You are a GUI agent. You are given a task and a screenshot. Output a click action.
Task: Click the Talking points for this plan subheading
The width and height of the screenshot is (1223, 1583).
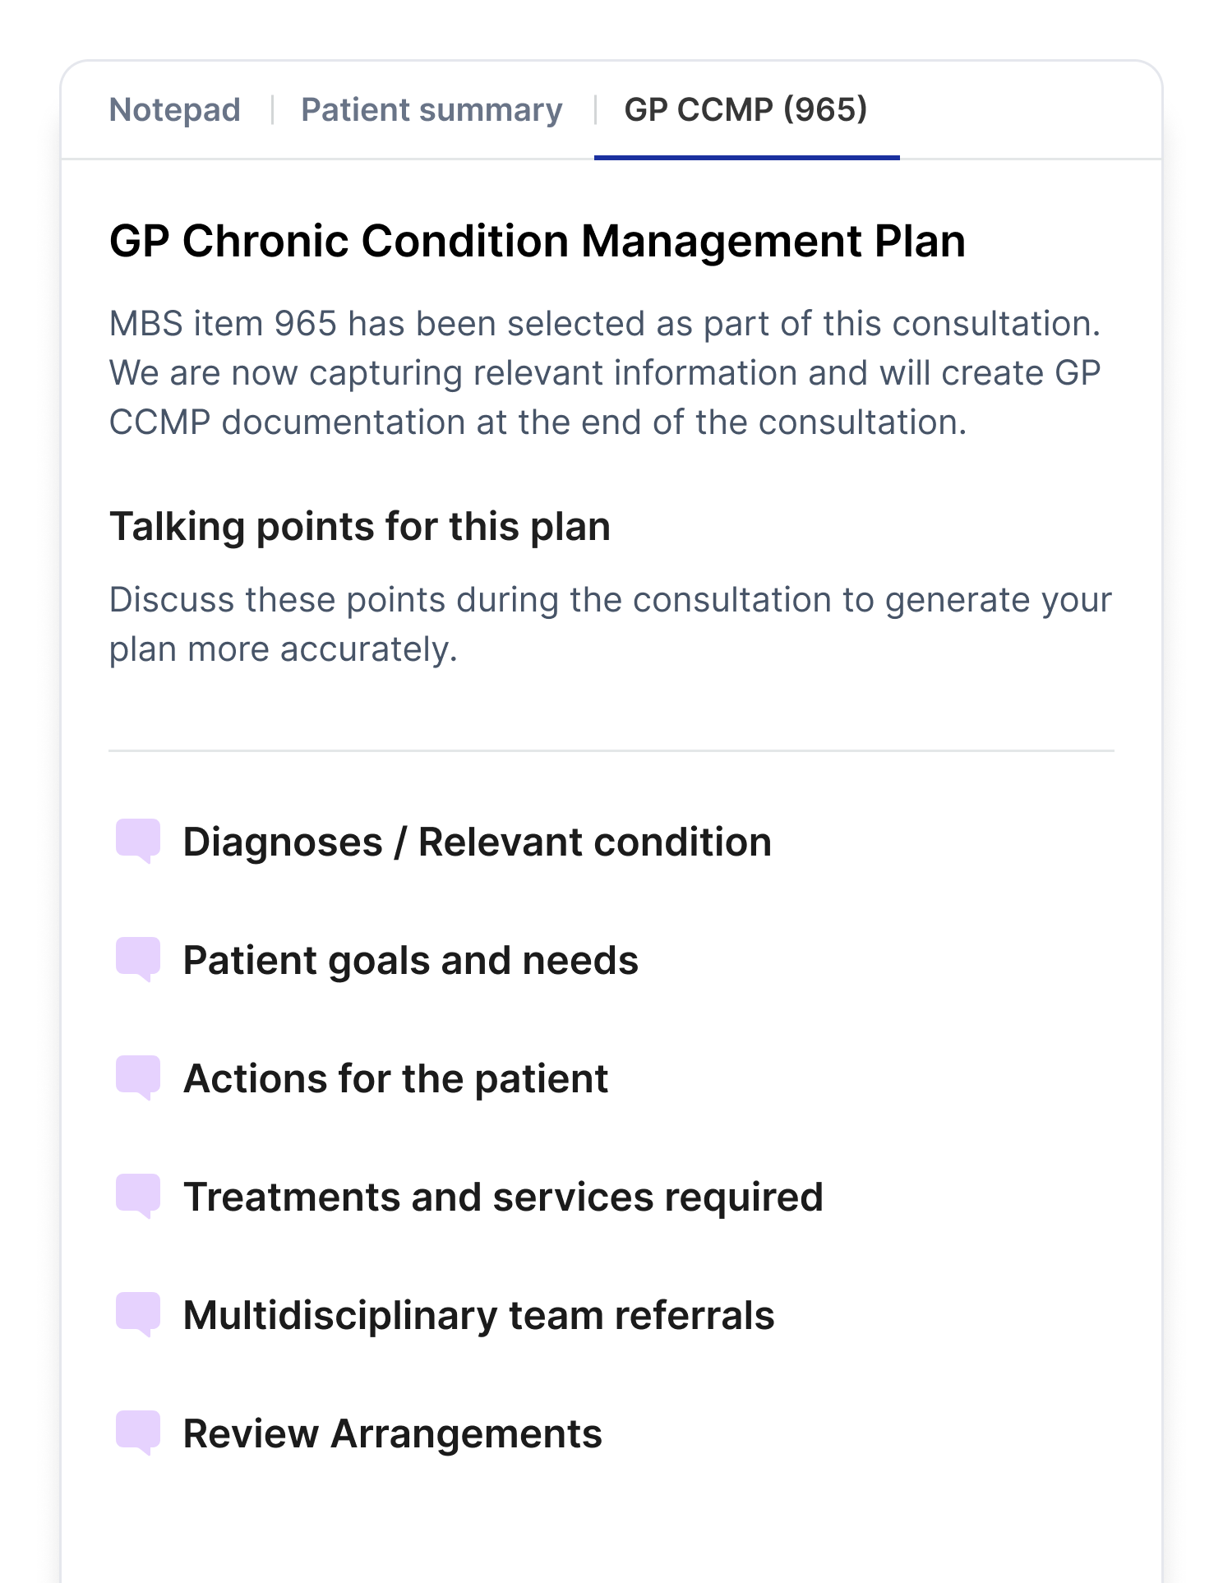pyautogui.click(x=360, y=527)
